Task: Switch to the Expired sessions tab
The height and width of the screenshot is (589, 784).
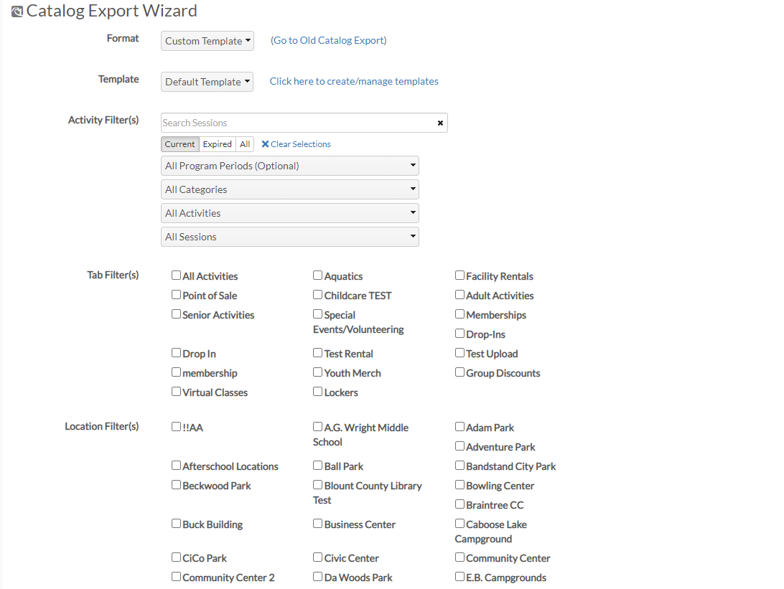Action: click(x=217, y=144)
